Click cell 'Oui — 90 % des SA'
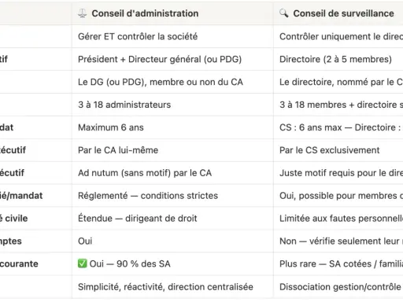The height and width of the screenshot is (302, 403). tap(173, 263)
